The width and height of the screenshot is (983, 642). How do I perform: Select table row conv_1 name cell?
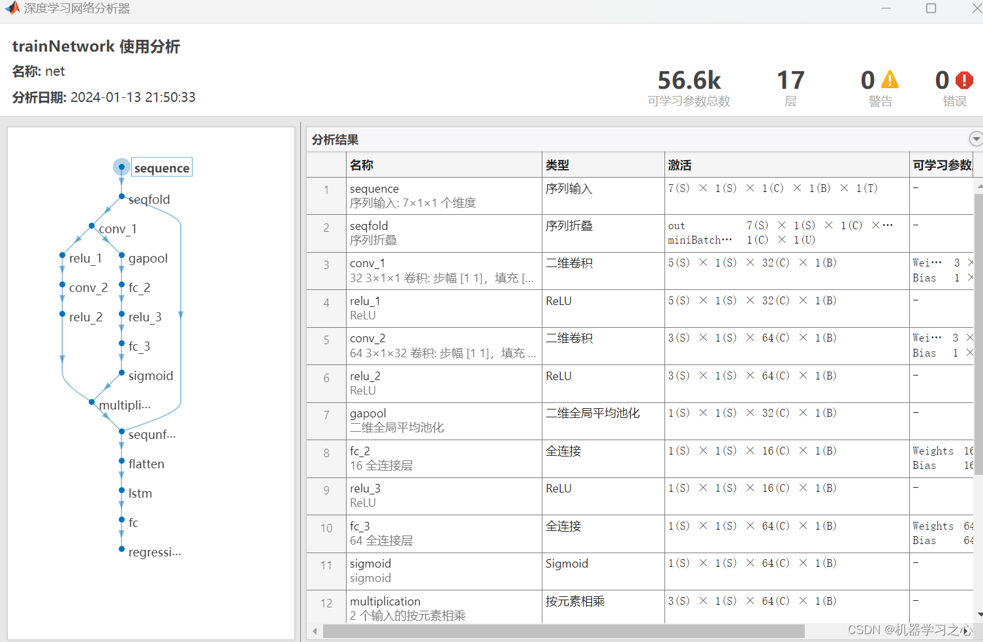pyautogui.click(x=444, y=271)
